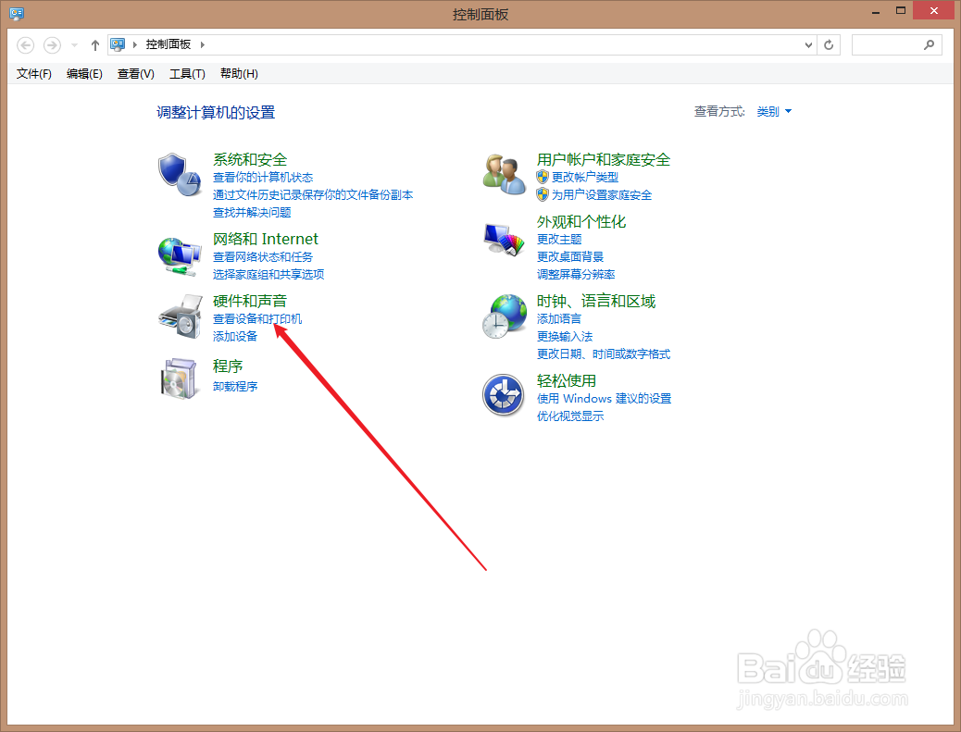Click the 系统和安全 shield icon
The height and width of the screenshot is (732, 961).
pos(180,174)
